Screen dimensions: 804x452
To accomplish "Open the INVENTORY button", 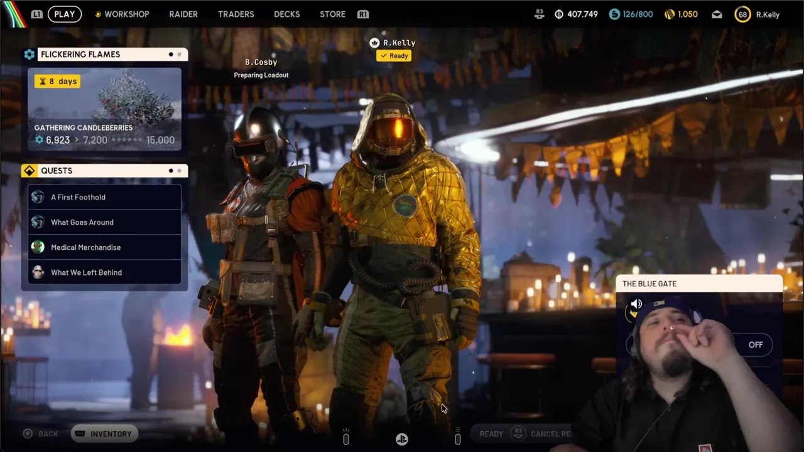I will (x=104, y=434).
